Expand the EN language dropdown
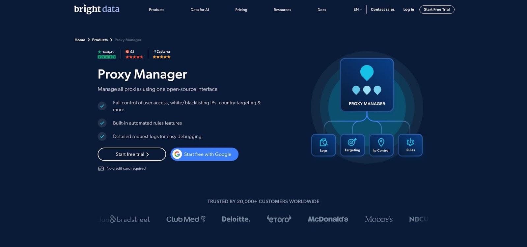This screenshot has height=247, width=527. [x=358, y=10]
